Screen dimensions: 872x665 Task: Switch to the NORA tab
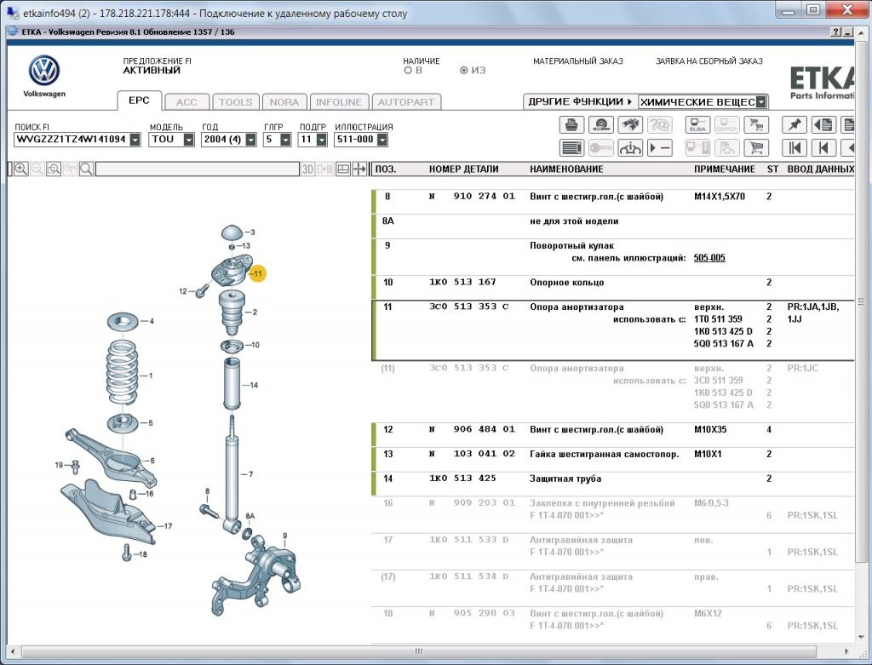click(284, 102)
